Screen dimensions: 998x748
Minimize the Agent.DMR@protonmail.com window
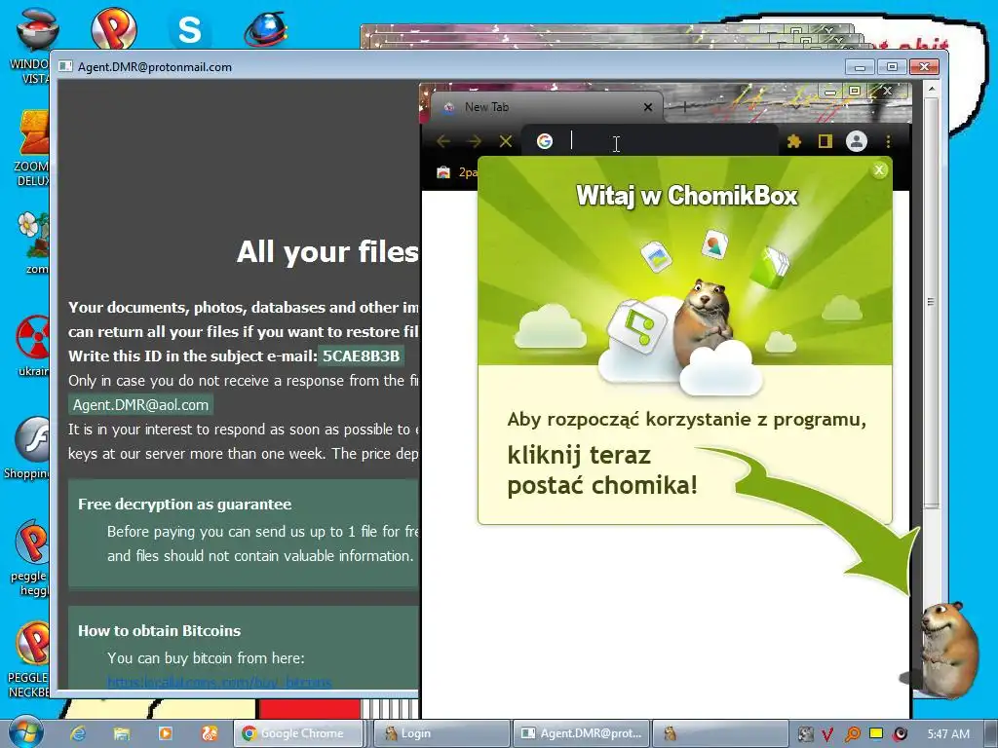pos(860,67)
